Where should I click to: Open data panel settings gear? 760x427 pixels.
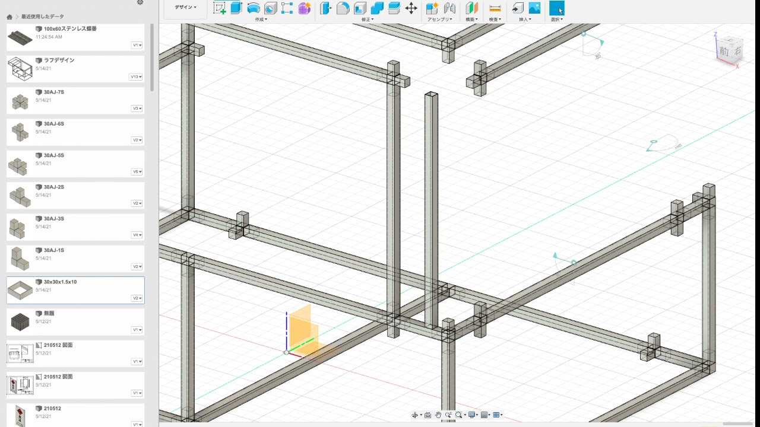(140, 2)
